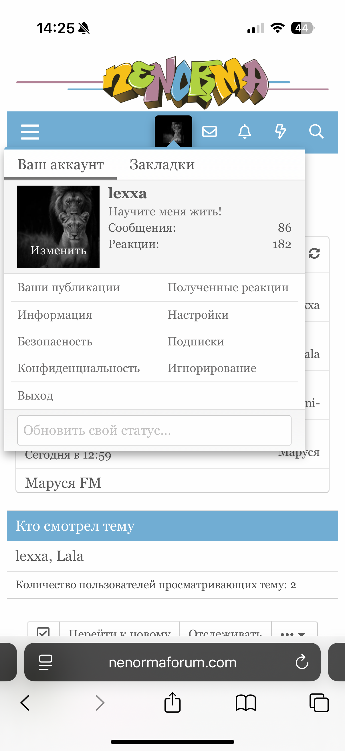Go back to the previous page in Safari
The width and height of the screenshot is (345, 751).
tap(25, 703)
